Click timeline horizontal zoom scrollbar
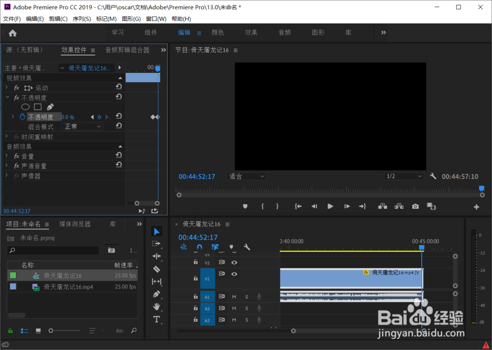The height and width of the screenshot is (350, 492). (x=235, y=331)
